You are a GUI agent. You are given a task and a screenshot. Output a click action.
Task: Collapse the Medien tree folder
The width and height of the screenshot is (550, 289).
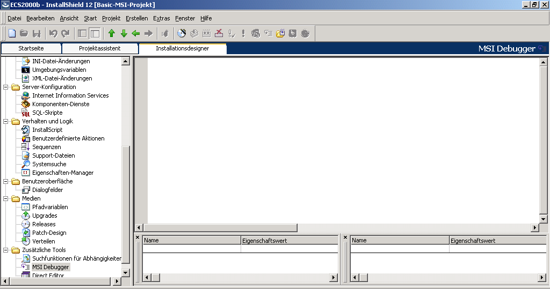[x=6, y=198]
